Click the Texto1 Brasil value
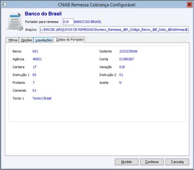 click(42, 98)
